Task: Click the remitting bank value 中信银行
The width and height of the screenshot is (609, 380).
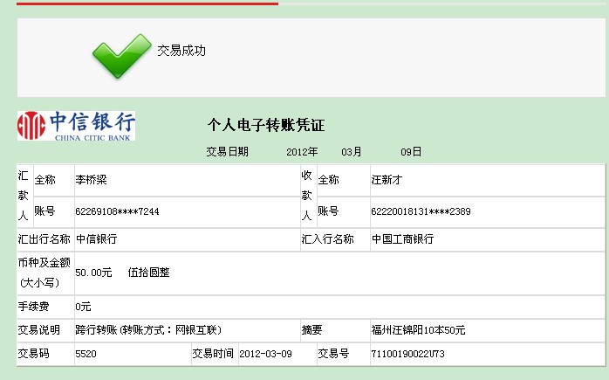Action: click(x=96, y=238)
